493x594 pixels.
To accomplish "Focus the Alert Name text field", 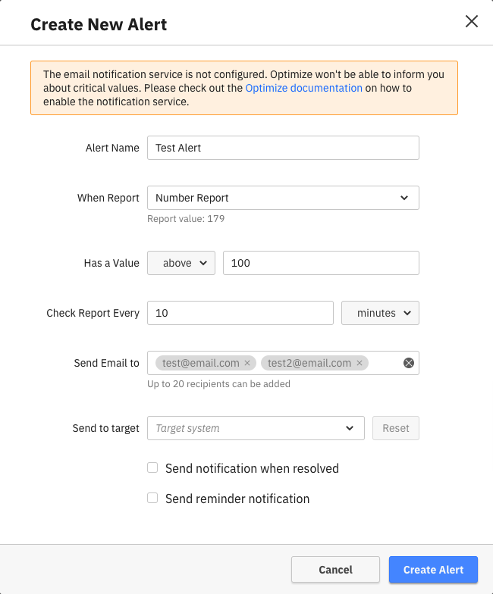I will pos(283,148).
